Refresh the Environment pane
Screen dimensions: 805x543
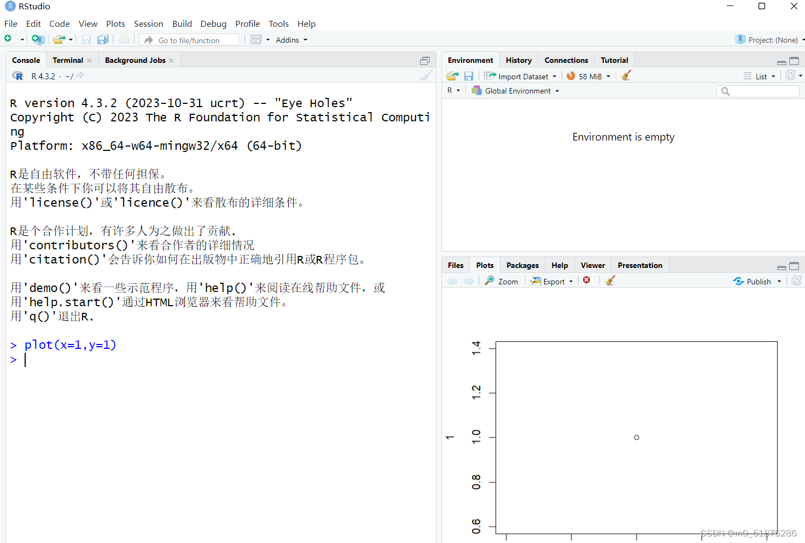[x=791, y=75]
